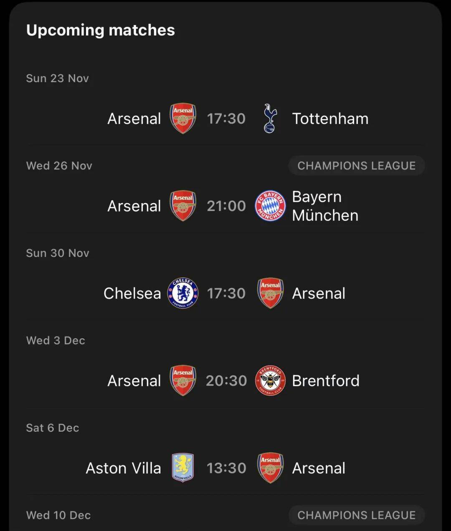Image resolution: width=451 pixels, height=531 pixels.
Task: Select the 21:00 kickoff time
Action: point(226,206)
